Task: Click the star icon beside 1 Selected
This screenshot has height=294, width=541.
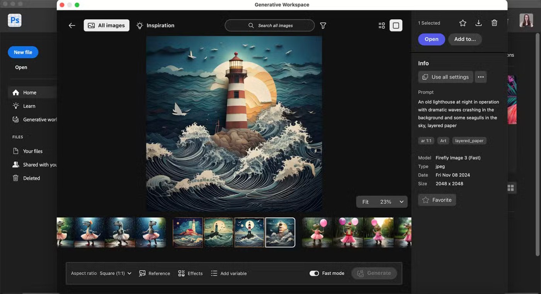Action: [463, 23]
